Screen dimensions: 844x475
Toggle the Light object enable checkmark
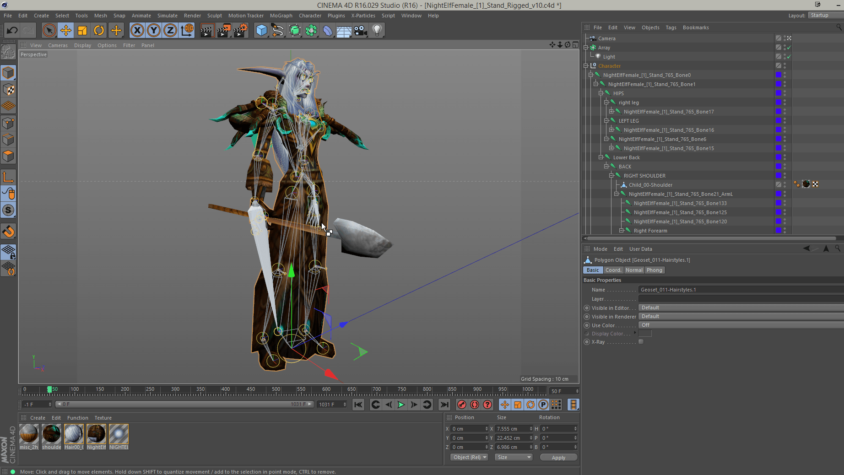click(x=789, y=57)
